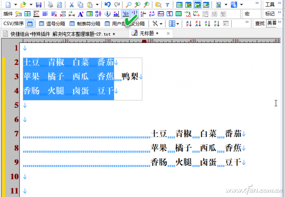Cut selection with scissors icon
Viewport: 285px width, 197px height.
tap(72, 5)
